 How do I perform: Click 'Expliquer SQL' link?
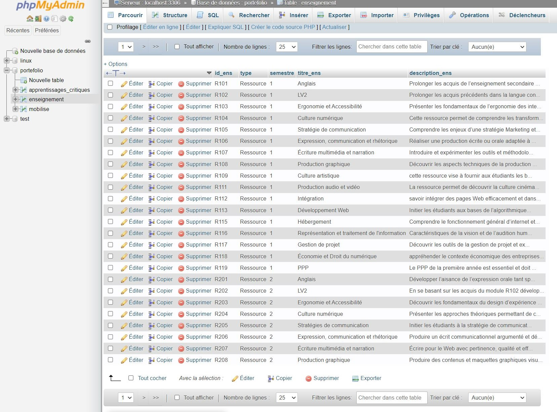[x=226, y=27]
